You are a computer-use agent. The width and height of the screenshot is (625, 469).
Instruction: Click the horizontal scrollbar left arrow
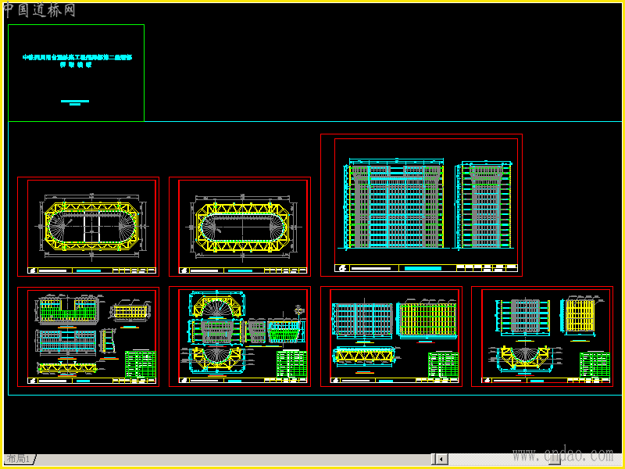click(441, 459)
